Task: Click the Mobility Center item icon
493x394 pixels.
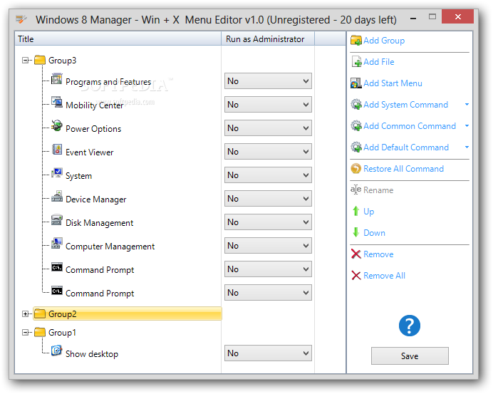Action: [56, 102]
